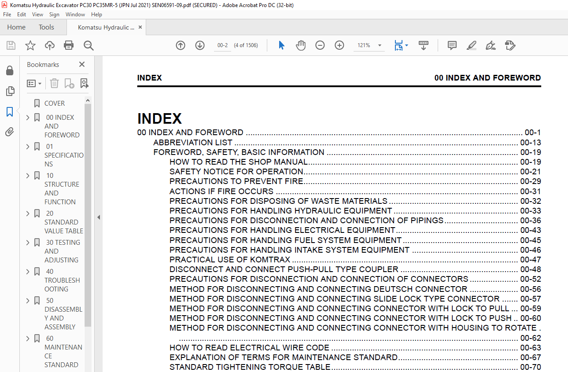
Task: Click the scrolling mode keyboard icon
Action: (x=424, y=45)
